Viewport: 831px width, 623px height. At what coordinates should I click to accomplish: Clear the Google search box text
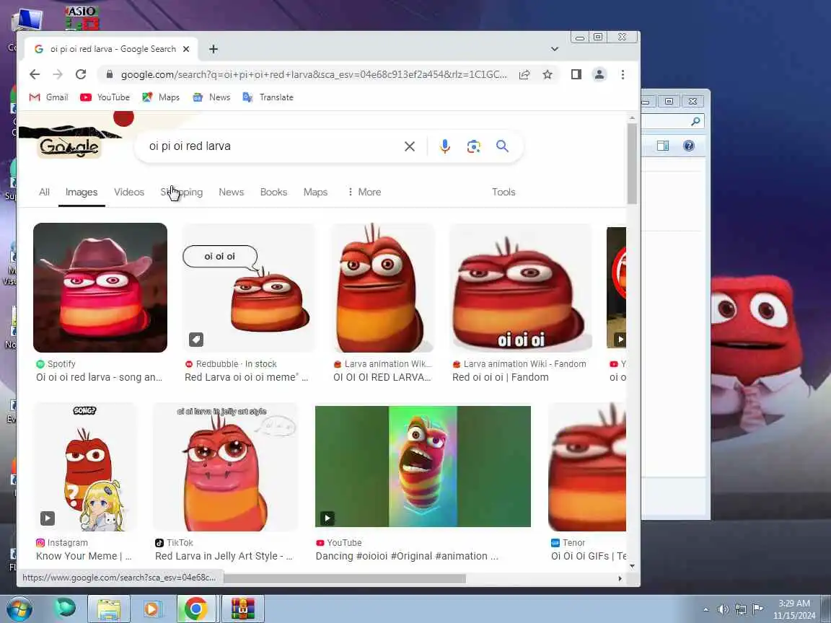410,146
